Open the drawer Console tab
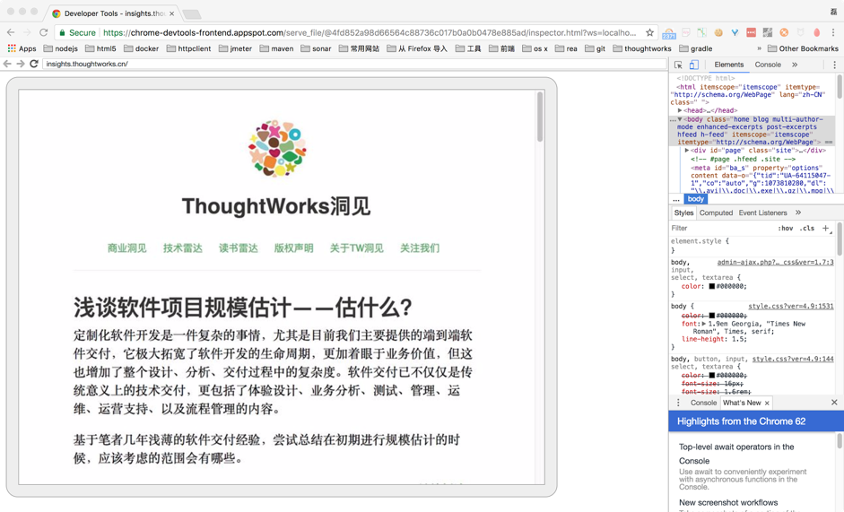 tap(703, 403)
